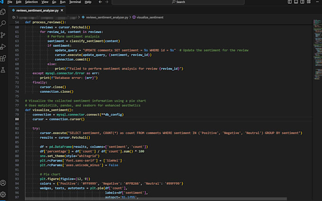Click the finally: keyword line
Screen dimensions: 322x201
pyautogui.click(x=40, y=82)
